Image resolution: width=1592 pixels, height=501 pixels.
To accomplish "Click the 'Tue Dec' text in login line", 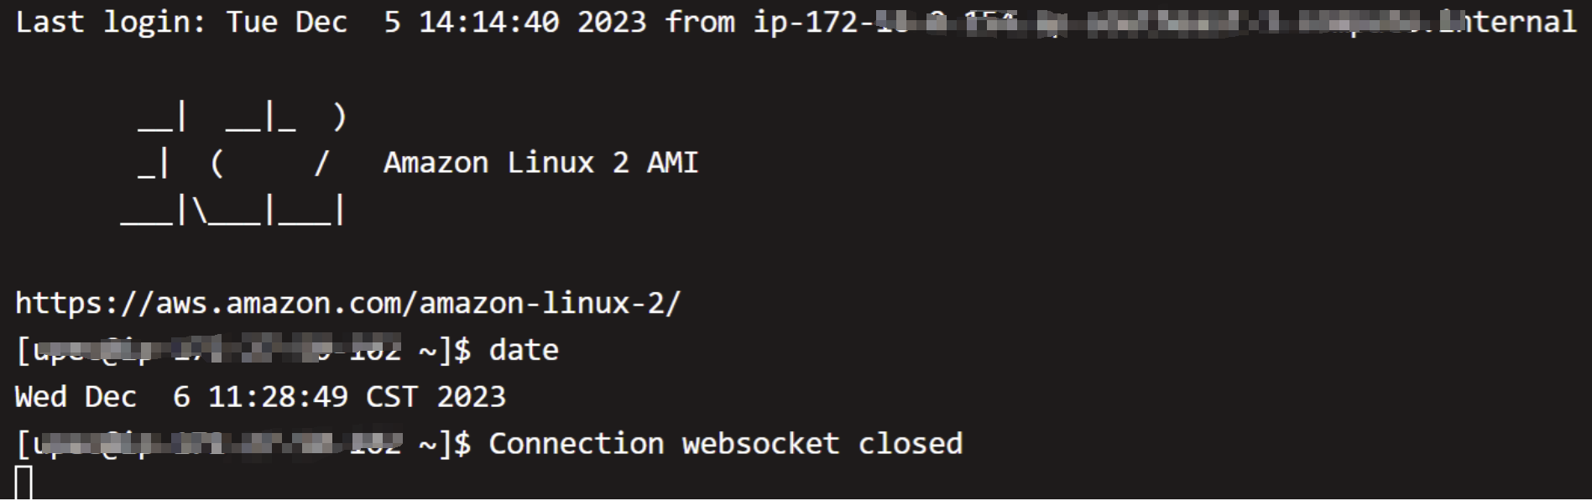I will point(286,22).
